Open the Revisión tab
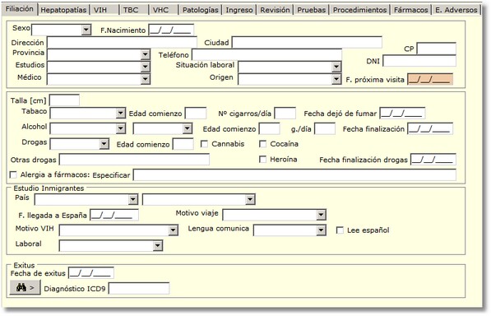The width and height of the screenshot is (491, 316). tap(275, 10)
